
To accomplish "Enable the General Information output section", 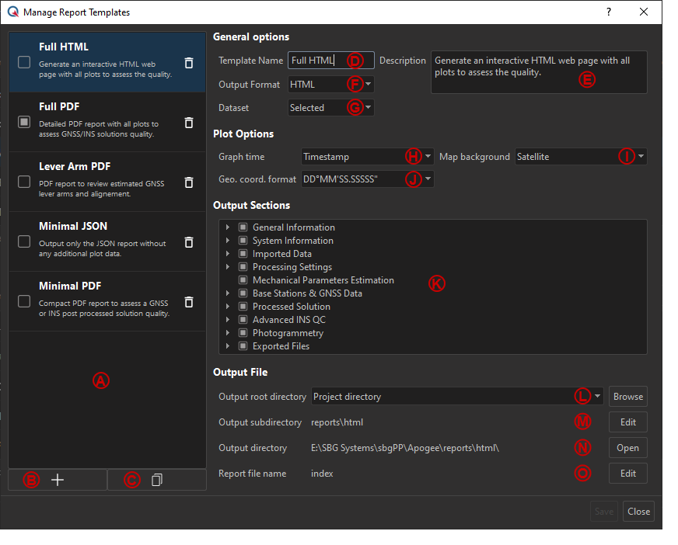I will tap(243, 227).
